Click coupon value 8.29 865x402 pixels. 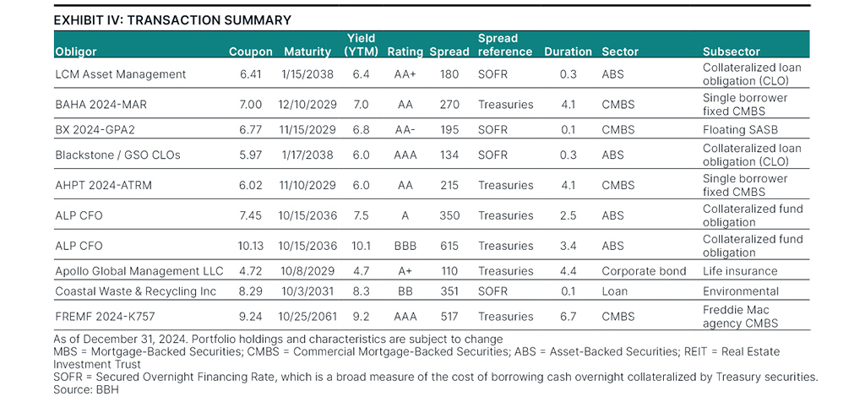point(251,291)
